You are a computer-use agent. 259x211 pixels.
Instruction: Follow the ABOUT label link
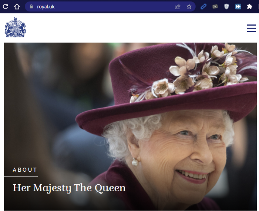coord(25,170)
